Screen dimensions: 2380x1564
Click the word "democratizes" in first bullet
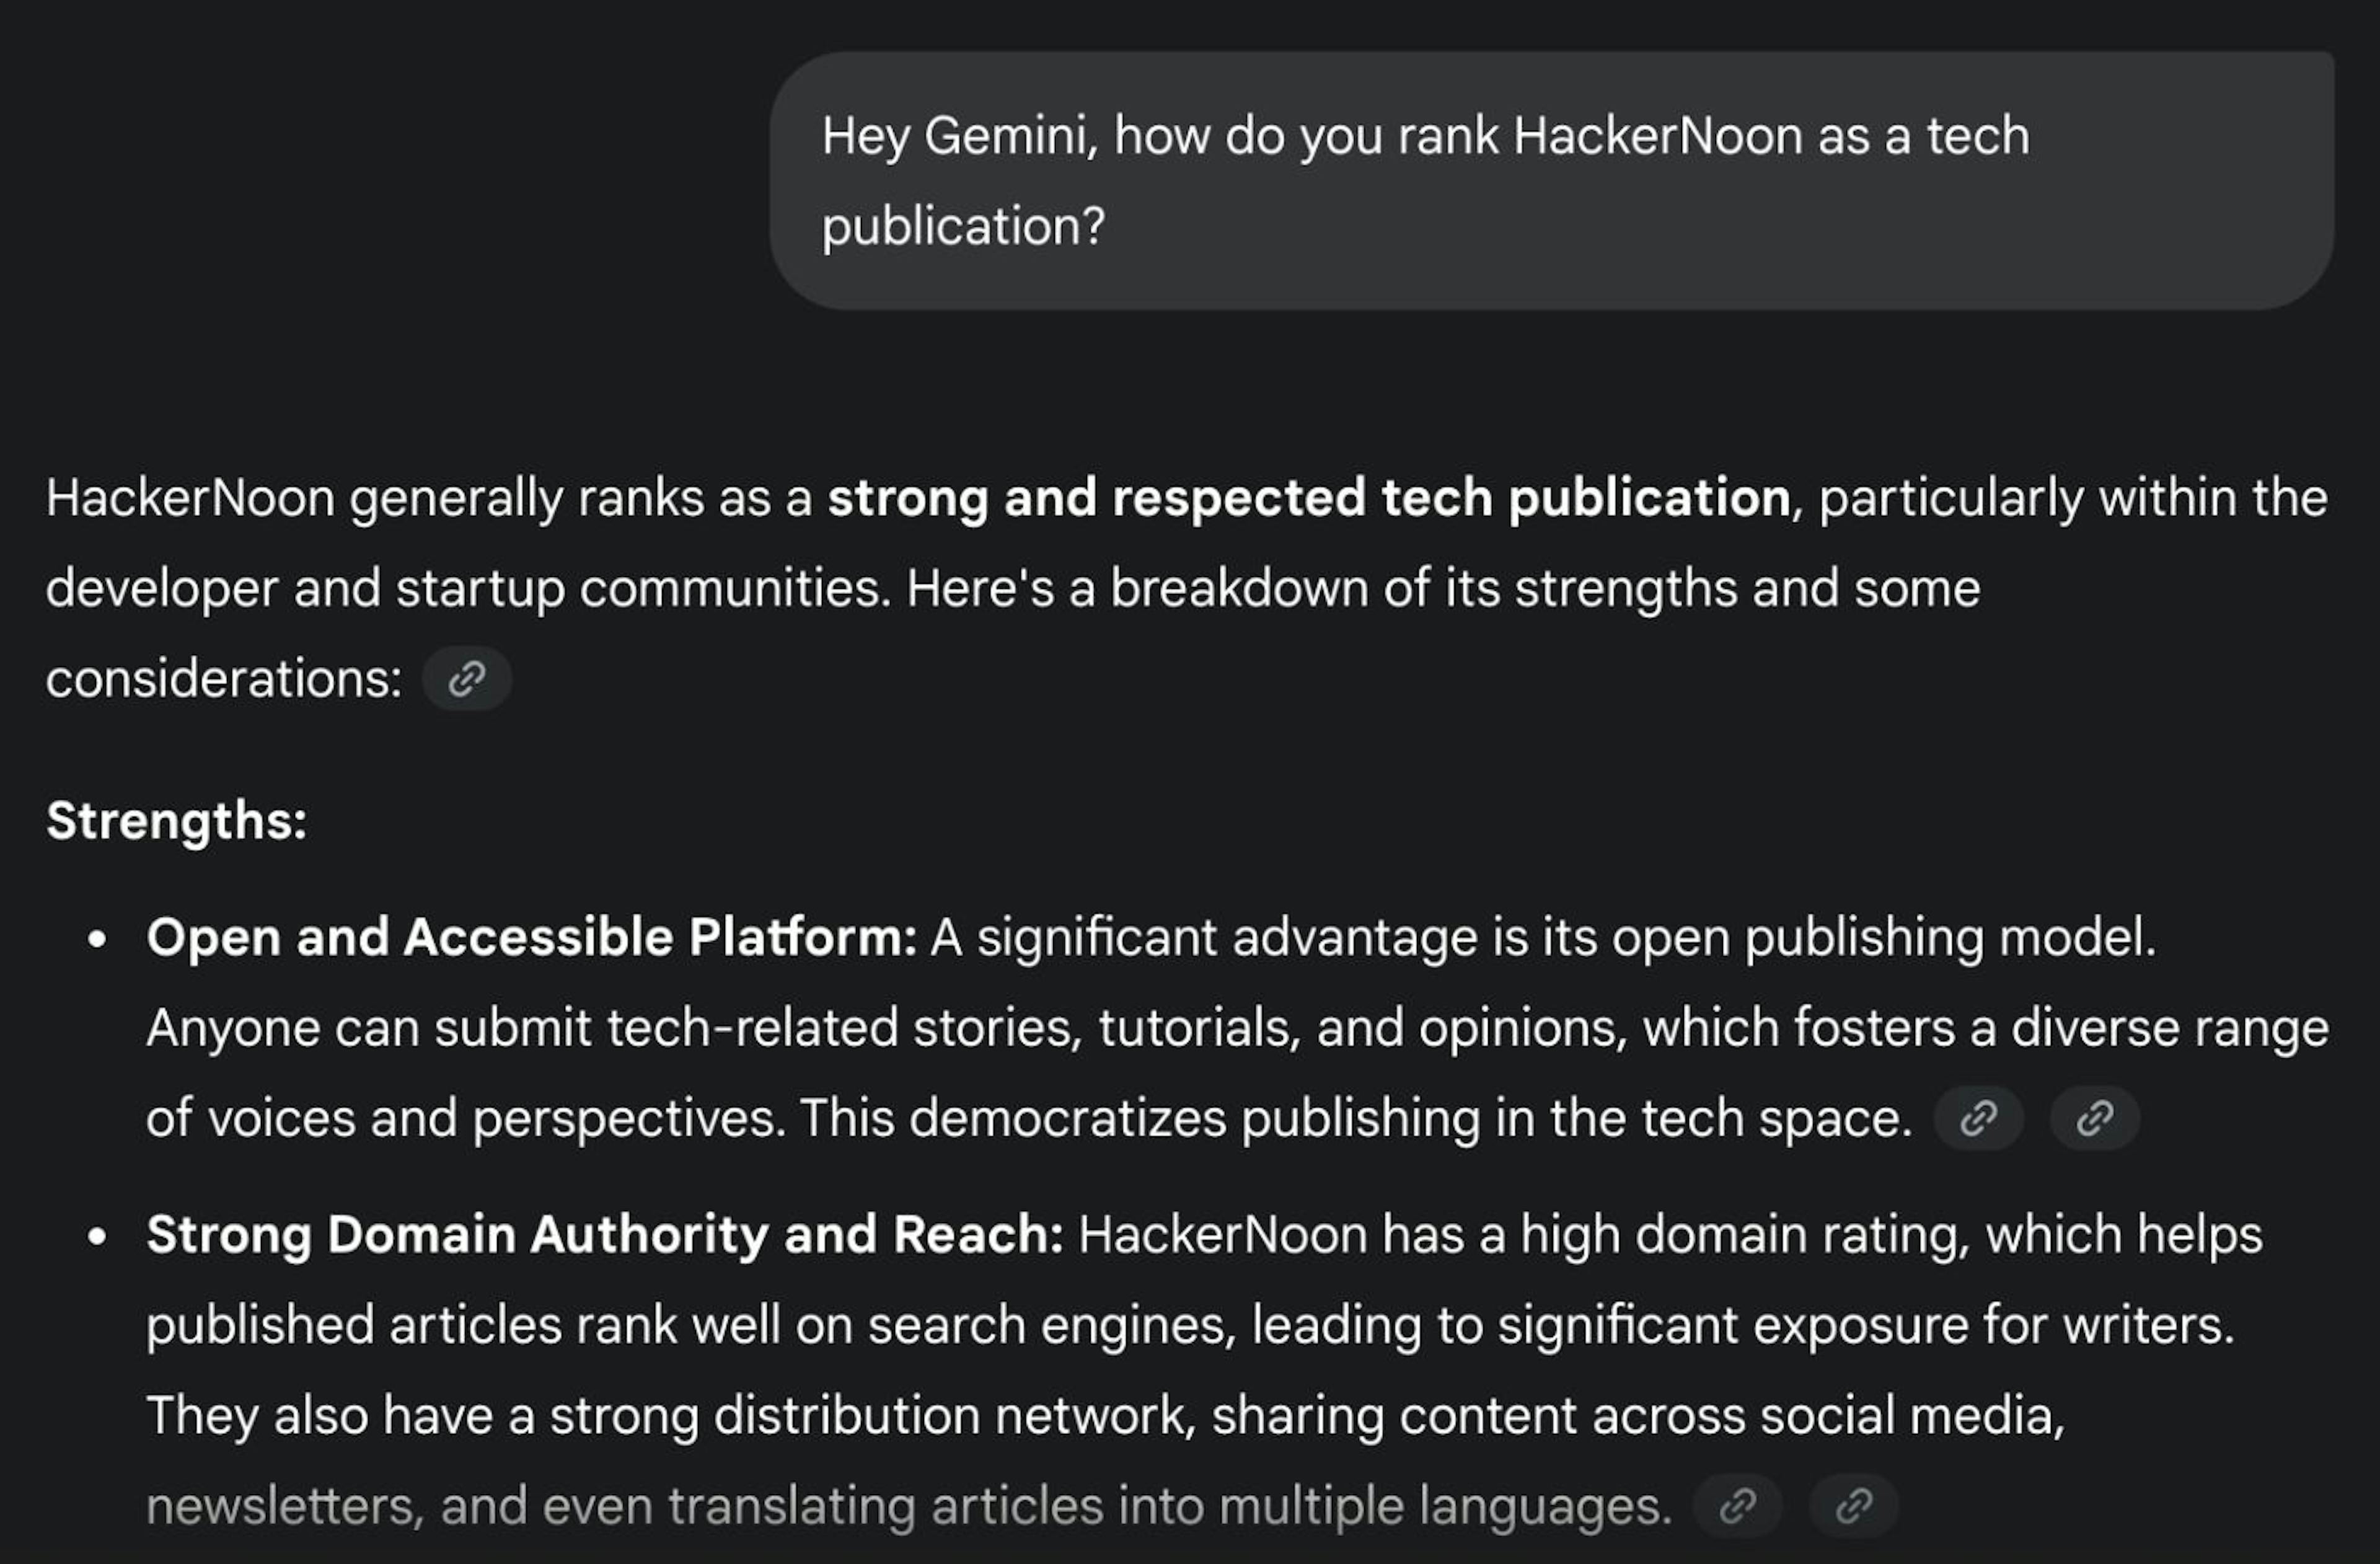pos(1067,1118)
